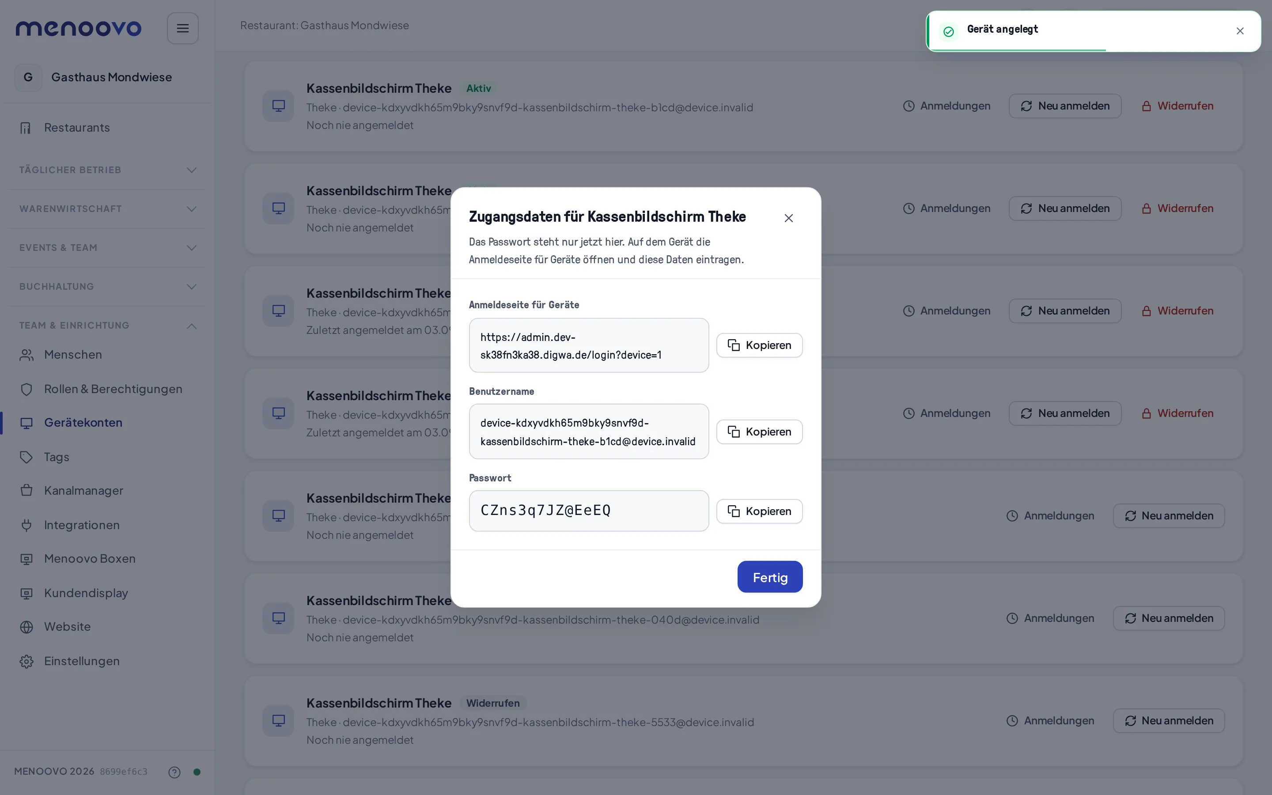Image resolution: width=1272 pixels, height=795 pixels.
Task: Click the device username text field
Action: (x=589, y=432)
